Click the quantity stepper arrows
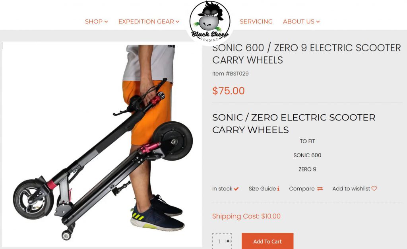407x249 pixels. (x=228, y=241)
